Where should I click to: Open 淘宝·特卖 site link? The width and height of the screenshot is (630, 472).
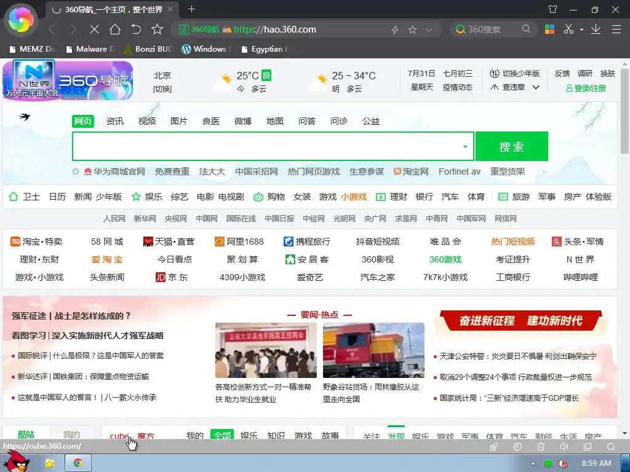pos(36,242)
